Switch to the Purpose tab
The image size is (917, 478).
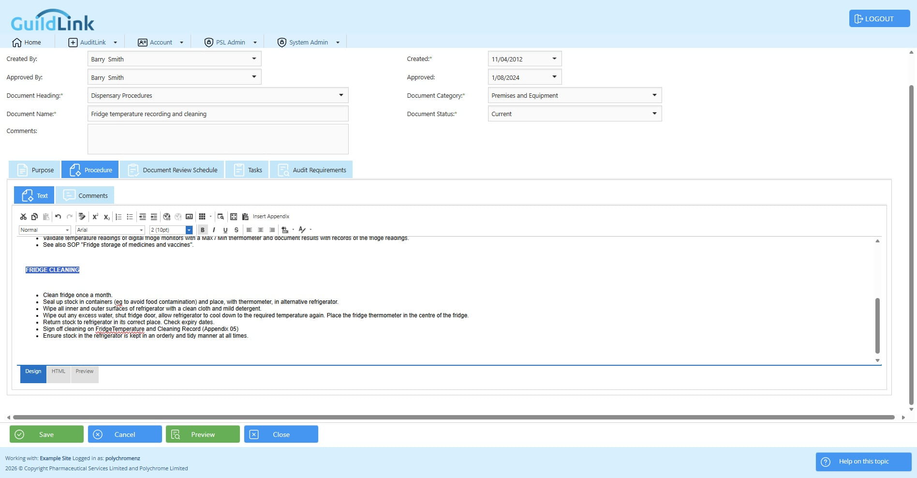click(x=34, y=170)
